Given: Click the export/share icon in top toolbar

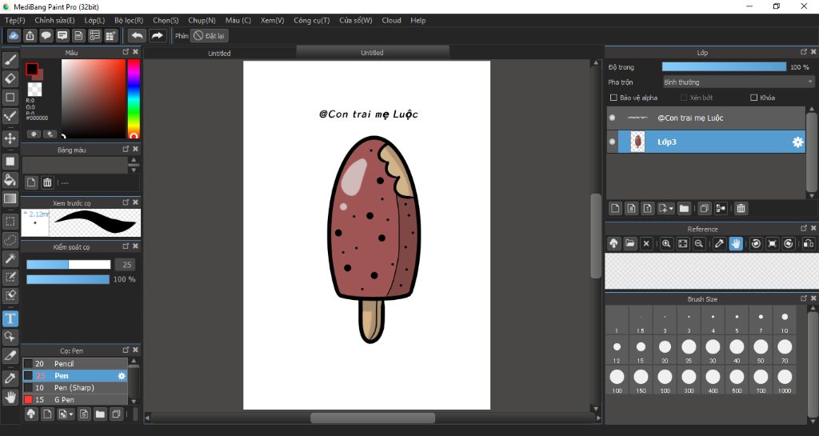Looking at the screenshot, I should 30,35.
